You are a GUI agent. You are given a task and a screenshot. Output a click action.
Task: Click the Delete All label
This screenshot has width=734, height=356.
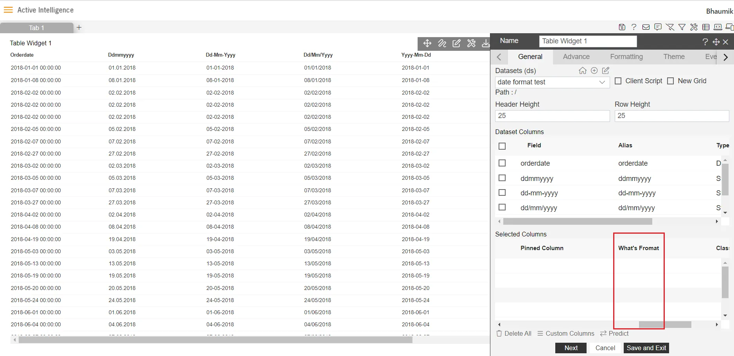[518, 333]
